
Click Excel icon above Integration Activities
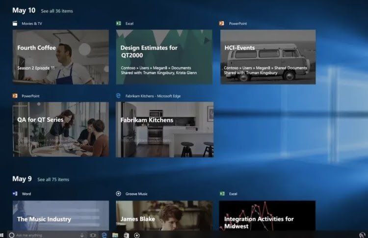222,194
